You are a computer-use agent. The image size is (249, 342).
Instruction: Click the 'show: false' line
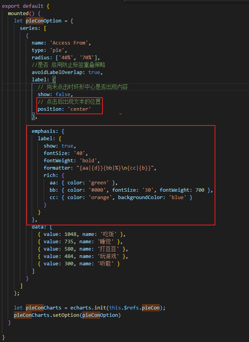[55, 95]
